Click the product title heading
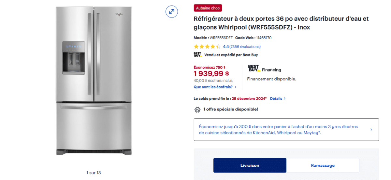The height and width of the screenshot is (180, 391). point(281,23)
